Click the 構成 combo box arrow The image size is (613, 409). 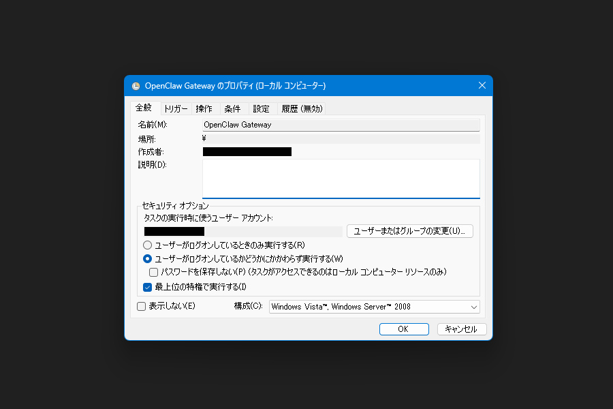tap(473, 307)
